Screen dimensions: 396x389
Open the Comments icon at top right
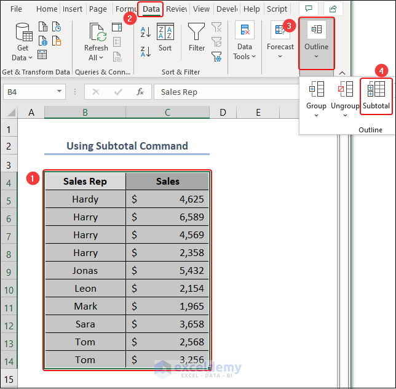click(x=308, y=9)
